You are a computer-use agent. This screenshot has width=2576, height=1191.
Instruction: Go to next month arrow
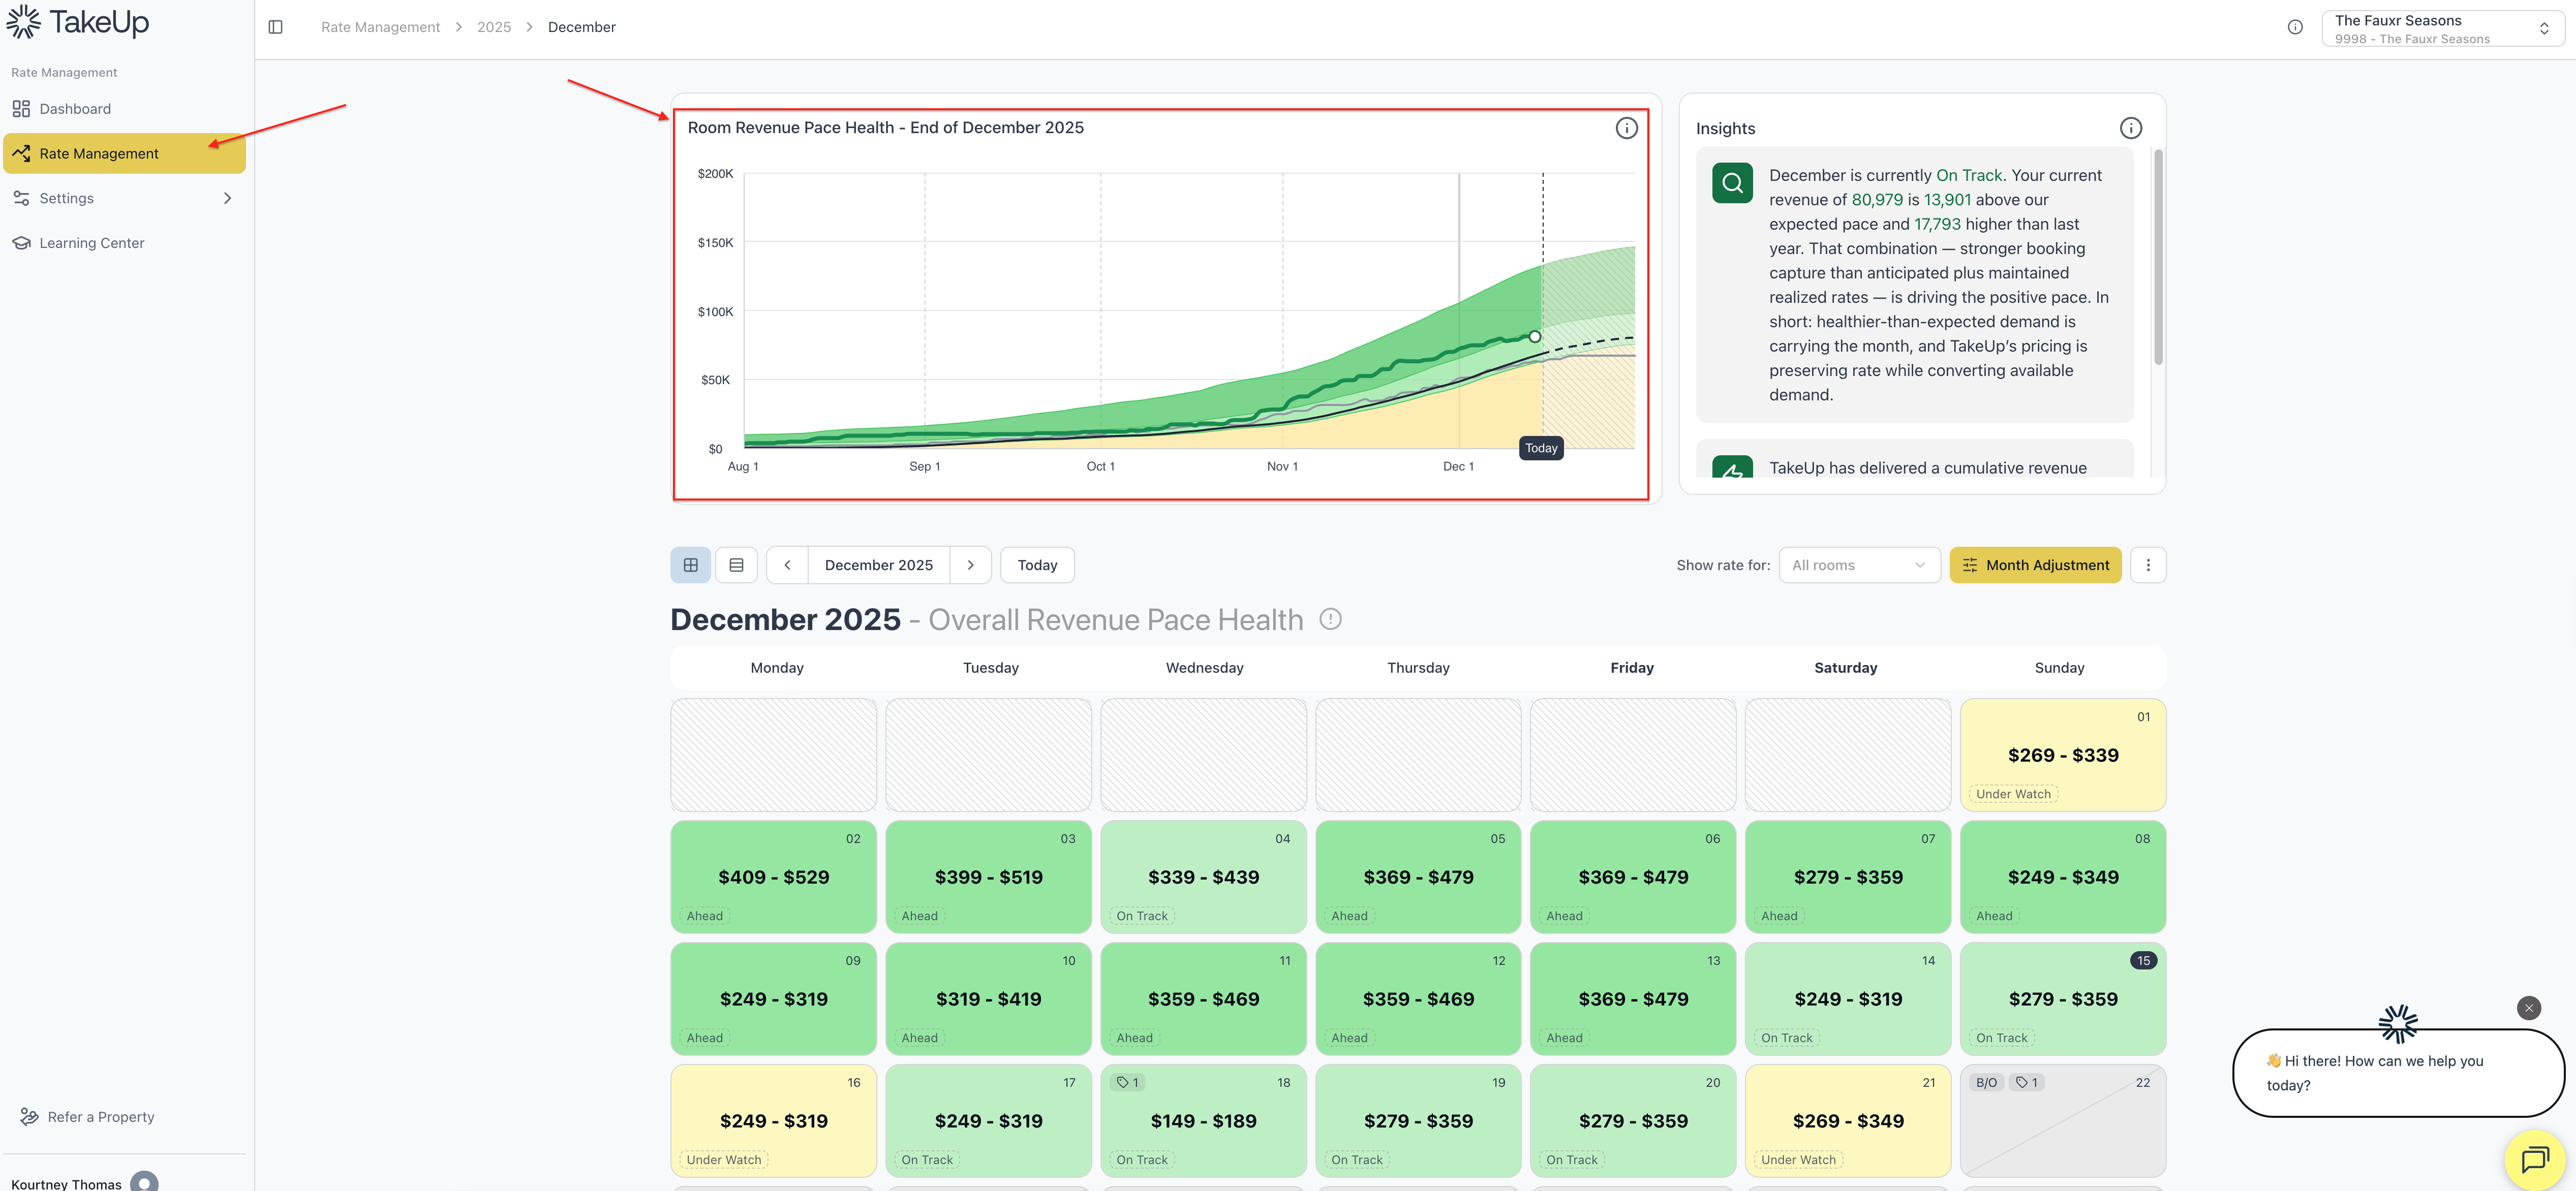[970, 565]
